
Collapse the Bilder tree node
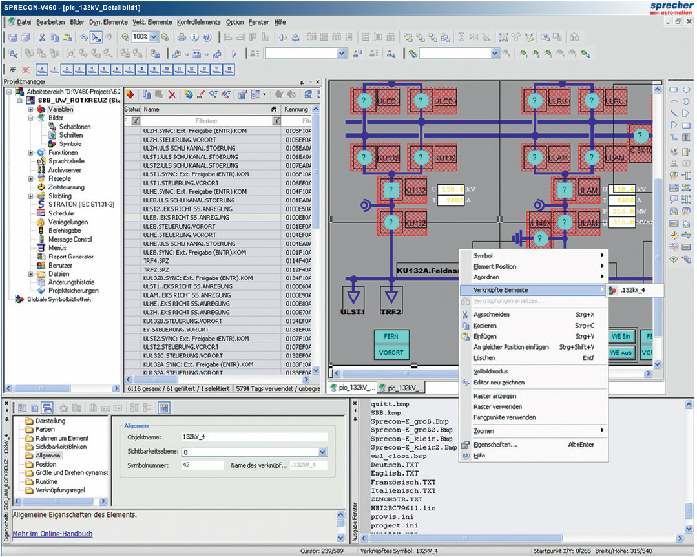[30, 118]
